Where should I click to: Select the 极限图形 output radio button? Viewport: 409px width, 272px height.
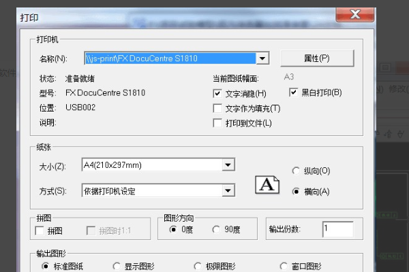pyautogui.click(x=198, y=266)
